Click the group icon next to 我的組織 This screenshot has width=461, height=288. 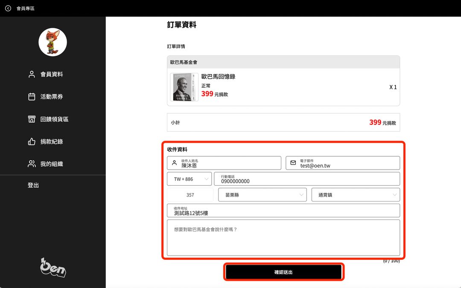click(x=32, y=164)
